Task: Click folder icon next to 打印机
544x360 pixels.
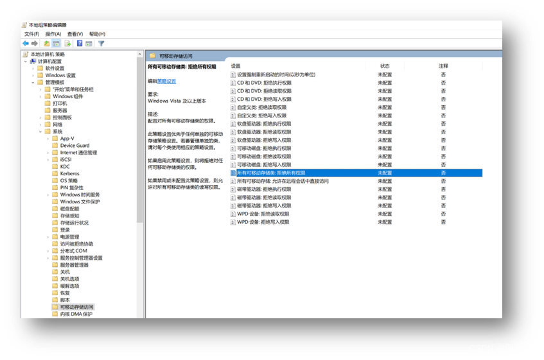Action: tap(48, 103)
